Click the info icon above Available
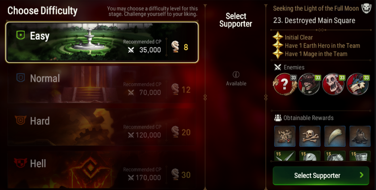The width and height of the screenshot is (376, 190). pos(236,75)
